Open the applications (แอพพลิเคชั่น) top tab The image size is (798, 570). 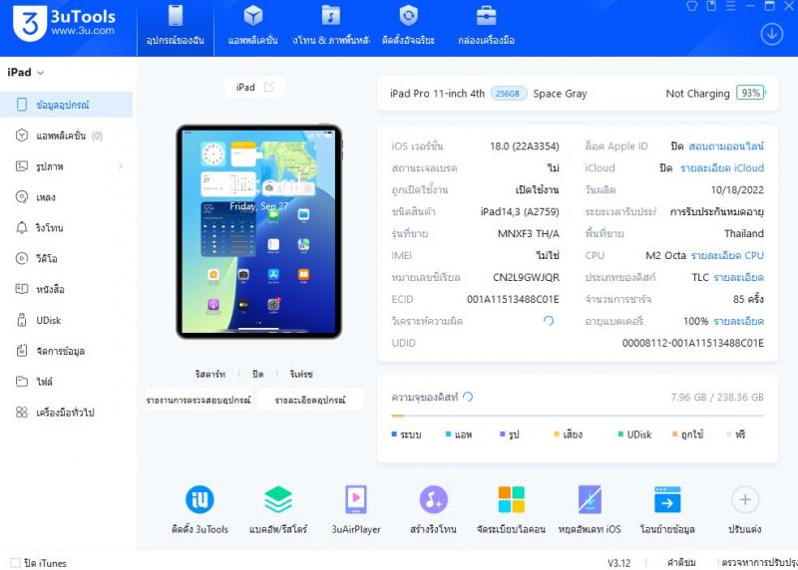tap(253, 27)
